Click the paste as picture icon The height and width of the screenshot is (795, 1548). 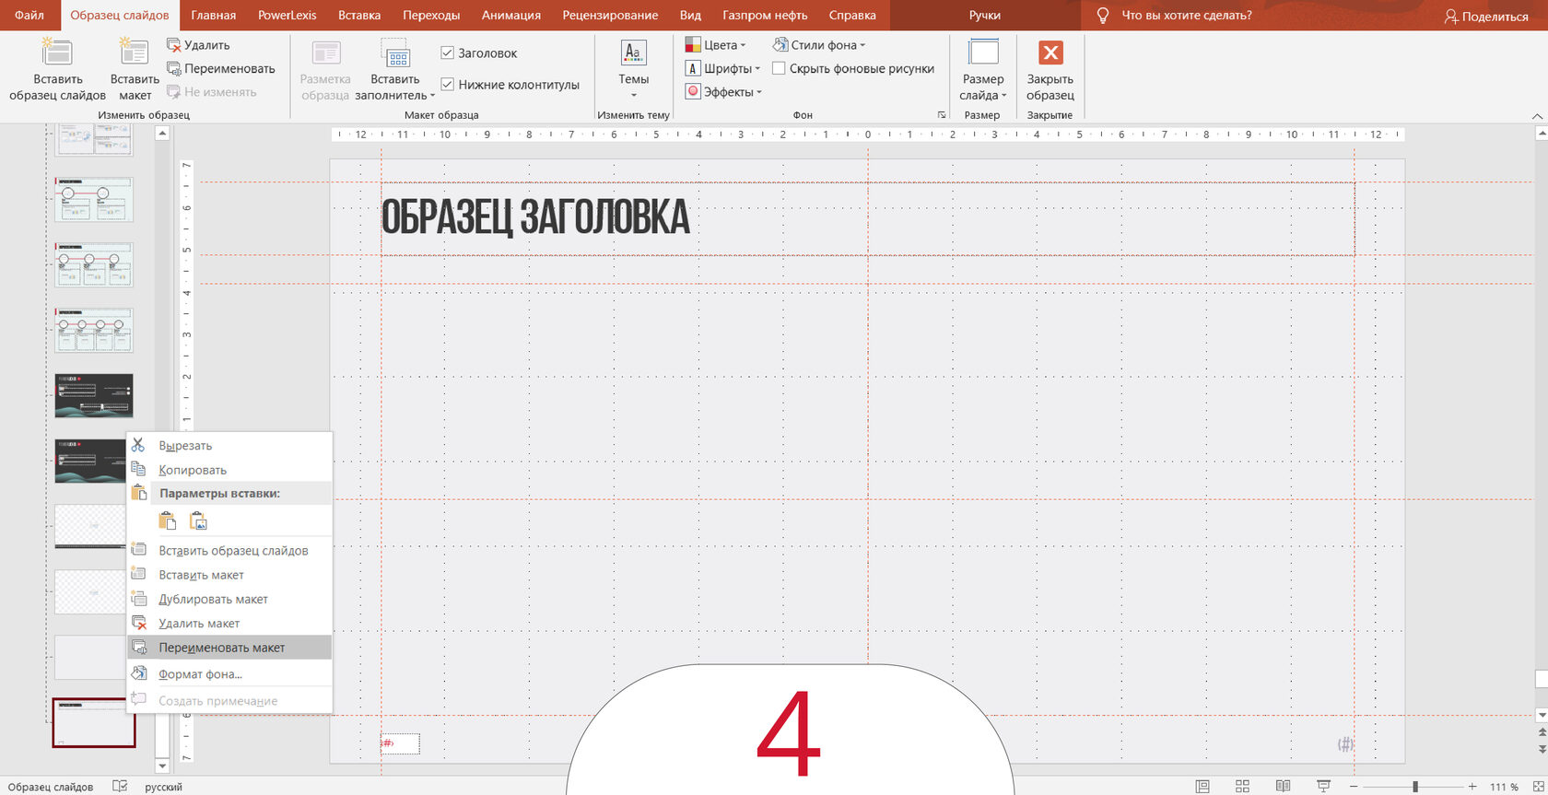tap(198, 521)
